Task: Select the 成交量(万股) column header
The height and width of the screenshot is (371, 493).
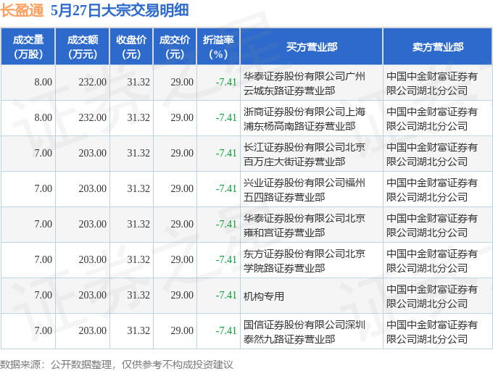Action: (28, 46)
